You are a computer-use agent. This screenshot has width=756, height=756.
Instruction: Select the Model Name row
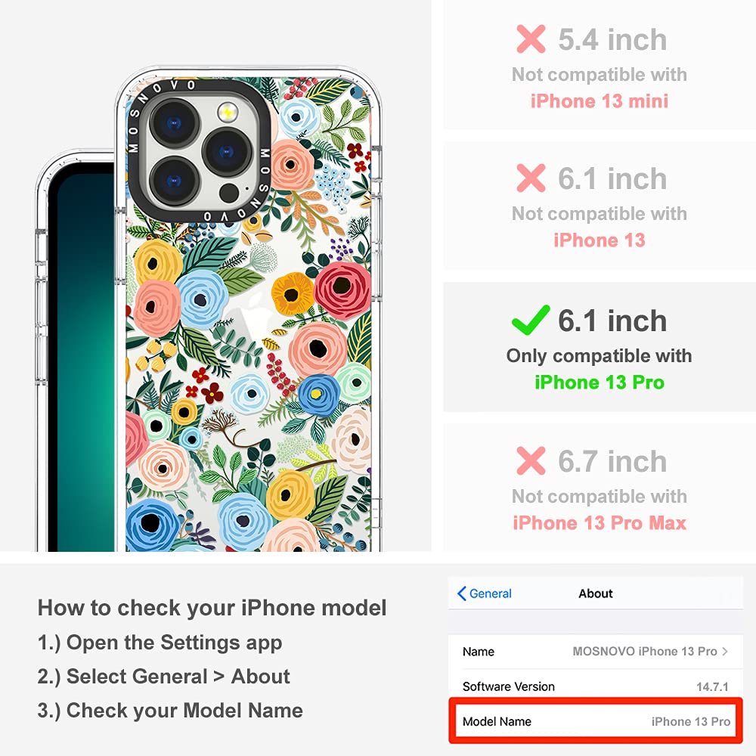pyautogui.click(x=596, y=721)
